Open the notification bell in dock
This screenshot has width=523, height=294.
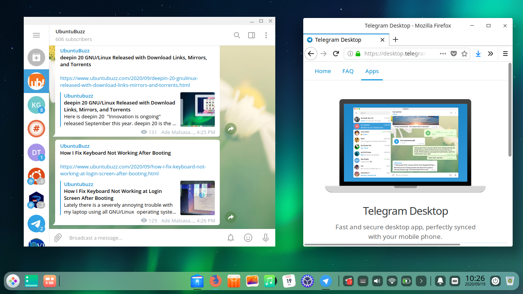point(440,281)
